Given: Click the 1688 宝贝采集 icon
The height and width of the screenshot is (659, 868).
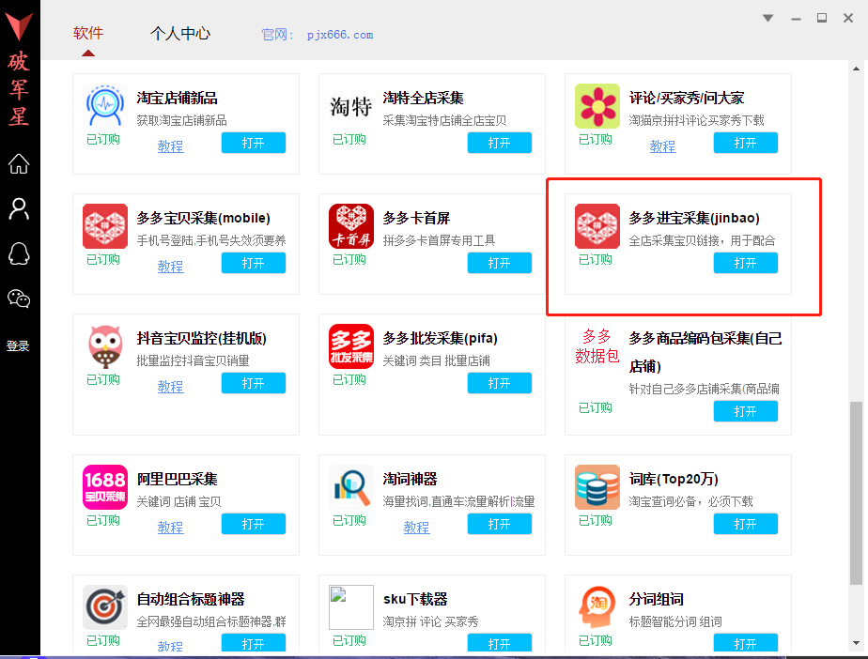Looking at the screenshot, I should click(105, 487).
